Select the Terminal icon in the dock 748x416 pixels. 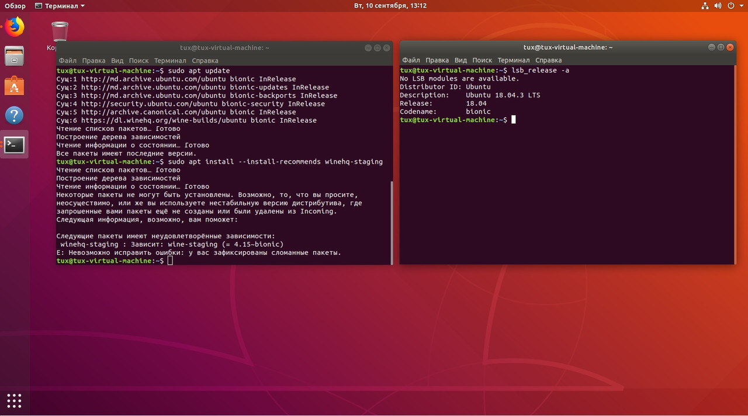[15, 144]
